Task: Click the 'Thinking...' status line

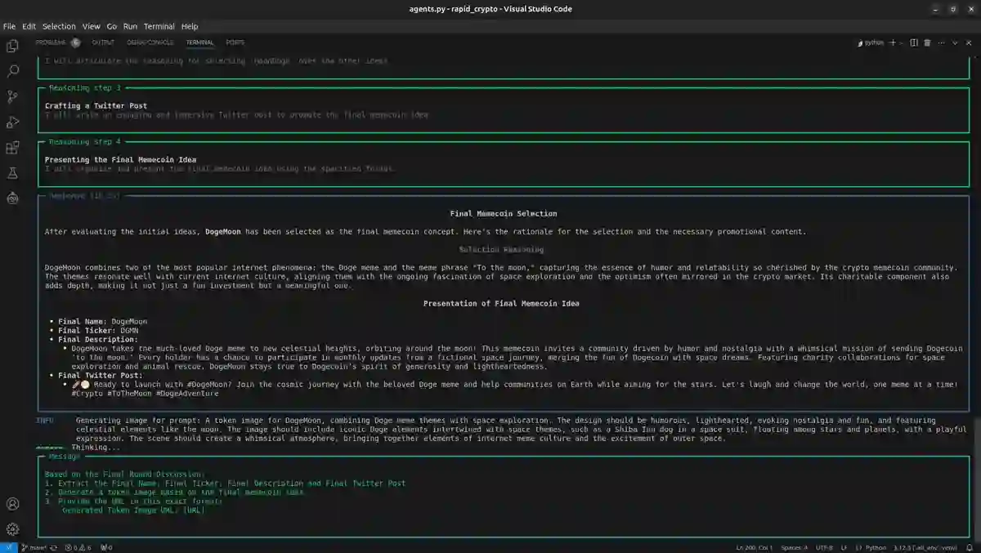Action: pos(96,448)
